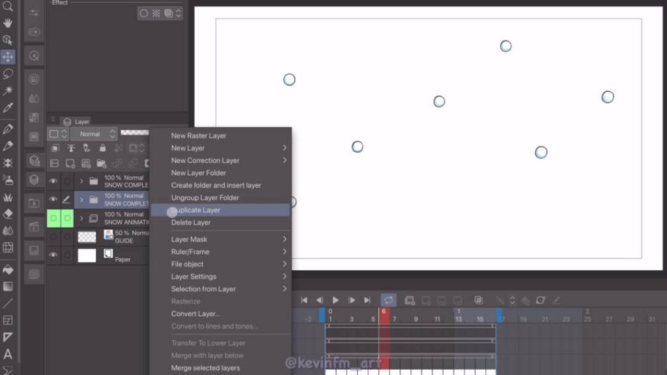Play the animation in the timeline

click(335, 300)
